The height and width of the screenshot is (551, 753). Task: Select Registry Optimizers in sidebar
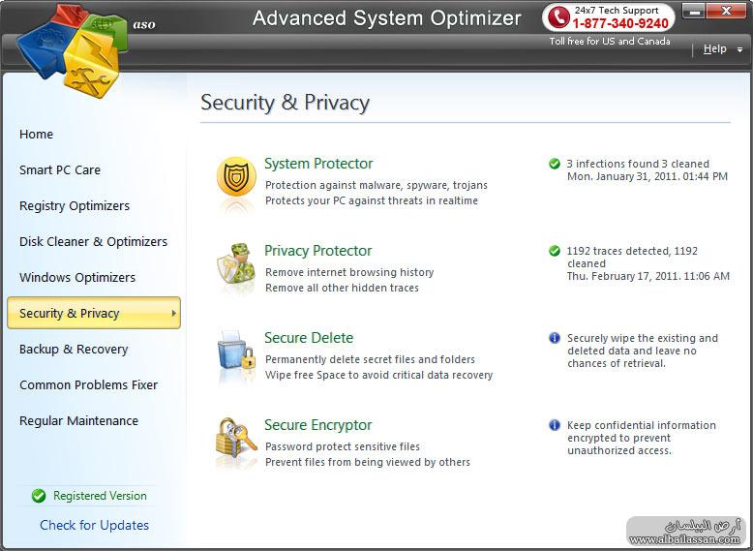coord(75,205)
